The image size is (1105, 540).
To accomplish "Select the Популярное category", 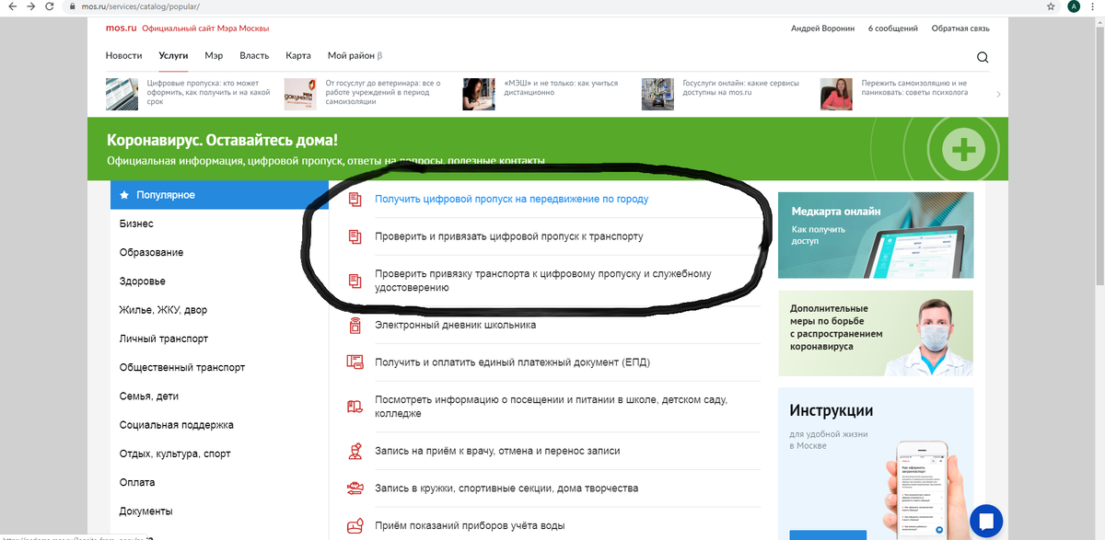I will click(x=219, y=195).
